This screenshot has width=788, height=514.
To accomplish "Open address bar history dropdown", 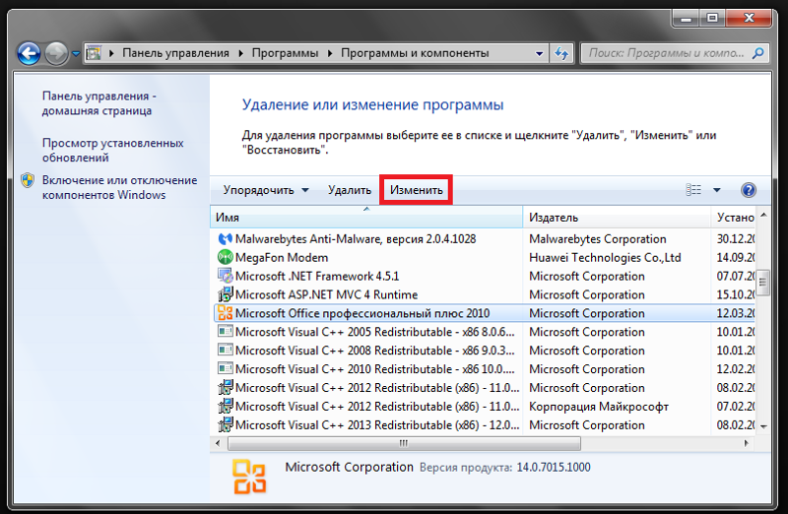I will (x=539, y=53).
